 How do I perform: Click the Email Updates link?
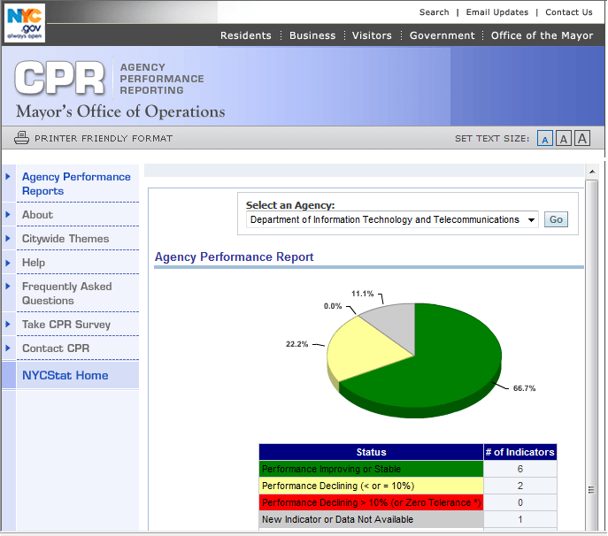click(x=496, y=12)
